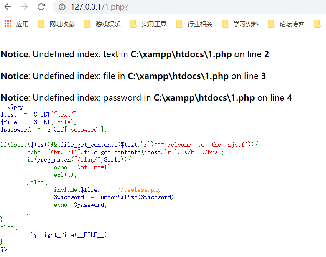Click the highlight_file(__FILE__) code line
This screenshot has height=257, width=326.
[x=69, y=235]
